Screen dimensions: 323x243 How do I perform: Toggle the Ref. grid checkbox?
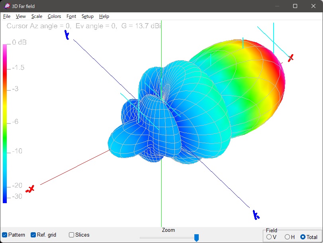[x=33, y=235]
